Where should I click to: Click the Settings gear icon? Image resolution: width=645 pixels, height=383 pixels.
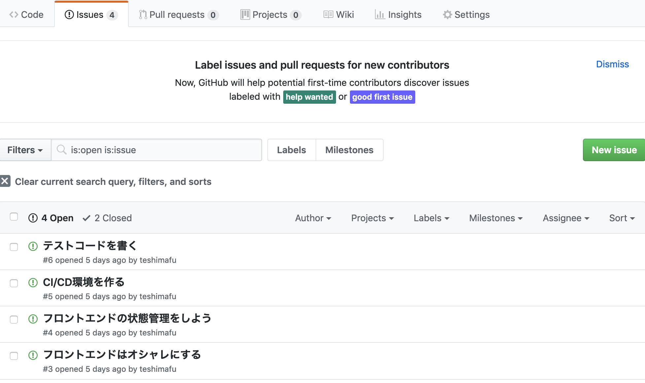tap(447, 15)
